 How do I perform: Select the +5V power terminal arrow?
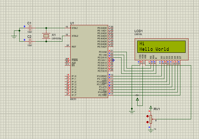click(137, 99)
